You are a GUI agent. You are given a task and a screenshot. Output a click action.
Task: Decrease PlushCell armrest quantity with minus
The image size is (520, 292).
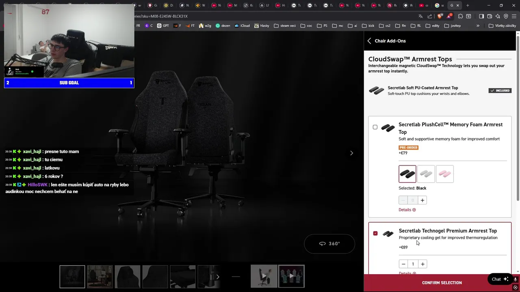tap(403, 200)
